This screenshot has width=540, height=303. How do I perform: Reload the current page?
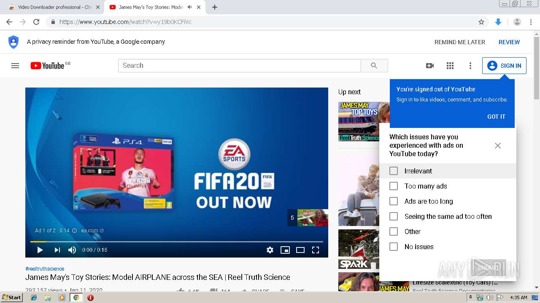point(36,22)
